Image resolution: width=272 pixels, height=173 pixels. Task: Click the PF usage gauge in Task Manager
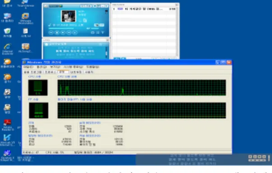(x=38, y=110)
